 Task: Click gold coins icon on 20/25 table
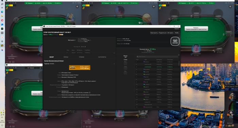(x=7, y=8)
